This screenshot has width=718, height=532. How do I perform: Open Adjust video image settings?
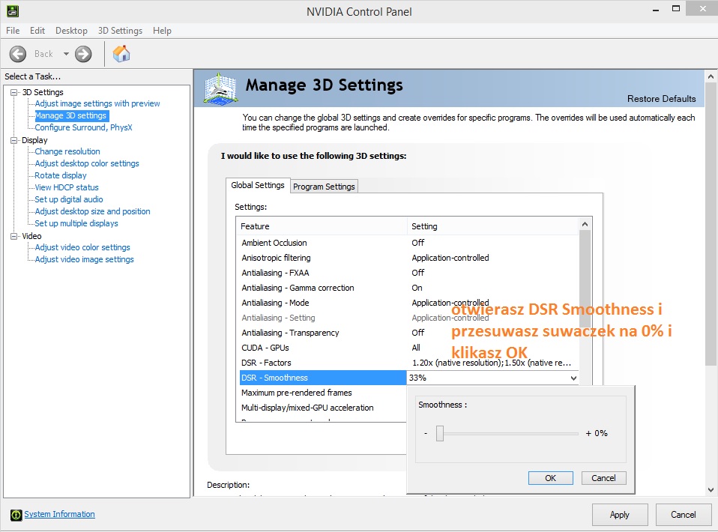84,259
